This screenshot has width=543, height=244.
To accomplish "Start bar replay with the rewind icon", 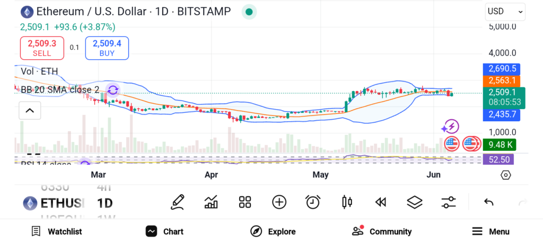I will tap(380, 202).
